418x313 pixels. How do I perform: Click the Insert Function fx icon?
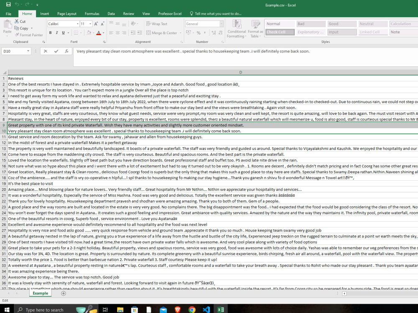66,51
